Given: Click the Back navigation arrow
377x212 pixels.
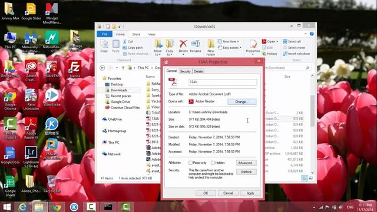Looking at the screenshot, I should tap(102, 68).
